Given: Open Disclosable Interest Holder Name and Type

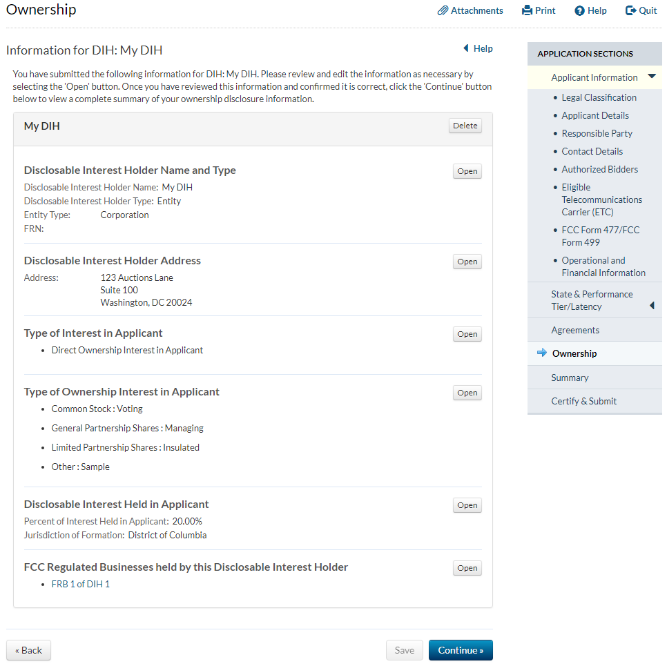Looking at the screenshot, I should pyautogui.click(x=467, y=171).
